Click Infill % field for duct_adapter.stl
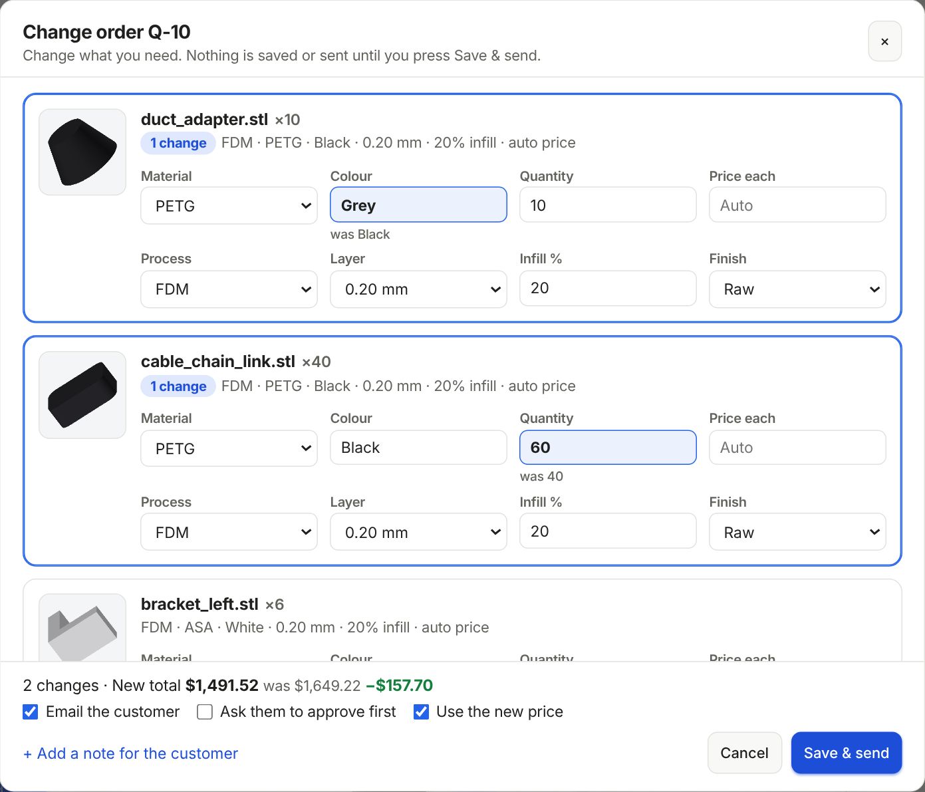 pyautogui.click(x=608, y=288)
